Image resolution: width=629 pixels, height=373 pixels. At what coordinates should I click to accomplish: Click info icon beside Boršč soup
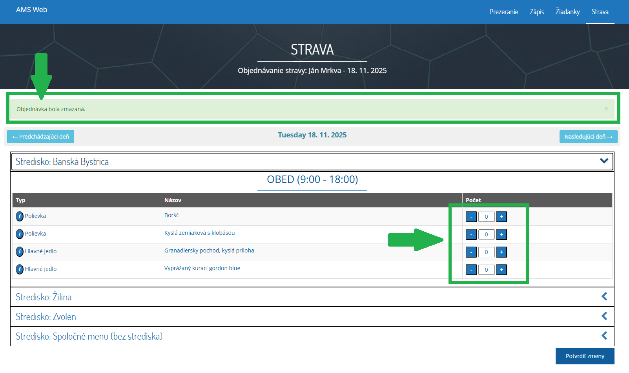click(x=20, y=216)
